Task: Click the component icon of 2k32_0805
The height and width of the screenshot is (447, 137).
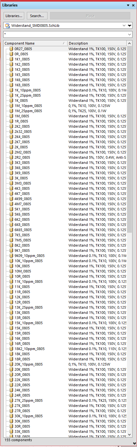Action: coord(11,132)
